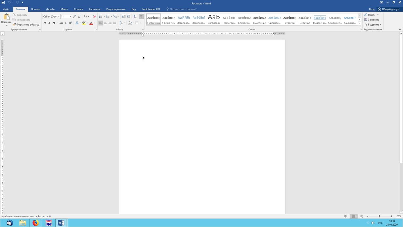Align paragraph text to the right
The image size is (403, 227).
tap(110, 23)
